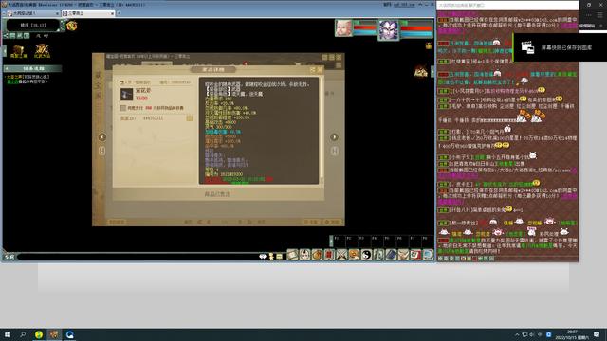This screenshot has width=607, height=341.
Task: Click the crossed swords icon in bottom toolbar
Action: tap(341, 255)
